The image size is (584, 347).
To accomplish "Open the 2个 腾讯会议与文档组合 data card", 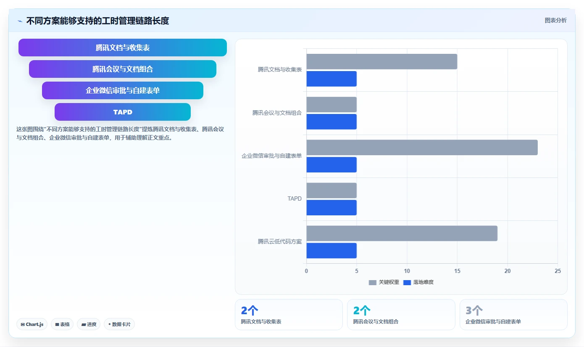I will click(x=401, y=315).
